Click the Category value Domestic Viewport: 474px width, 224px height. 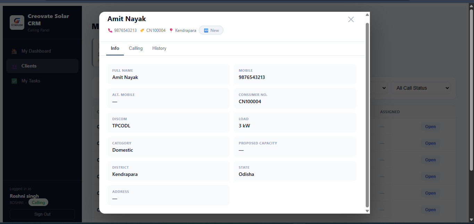[x=123, y=150]
